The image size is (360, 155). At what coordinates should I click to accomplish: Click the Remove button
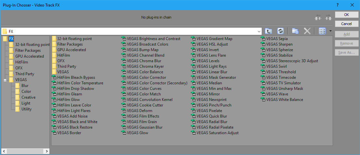pos(346,43)
